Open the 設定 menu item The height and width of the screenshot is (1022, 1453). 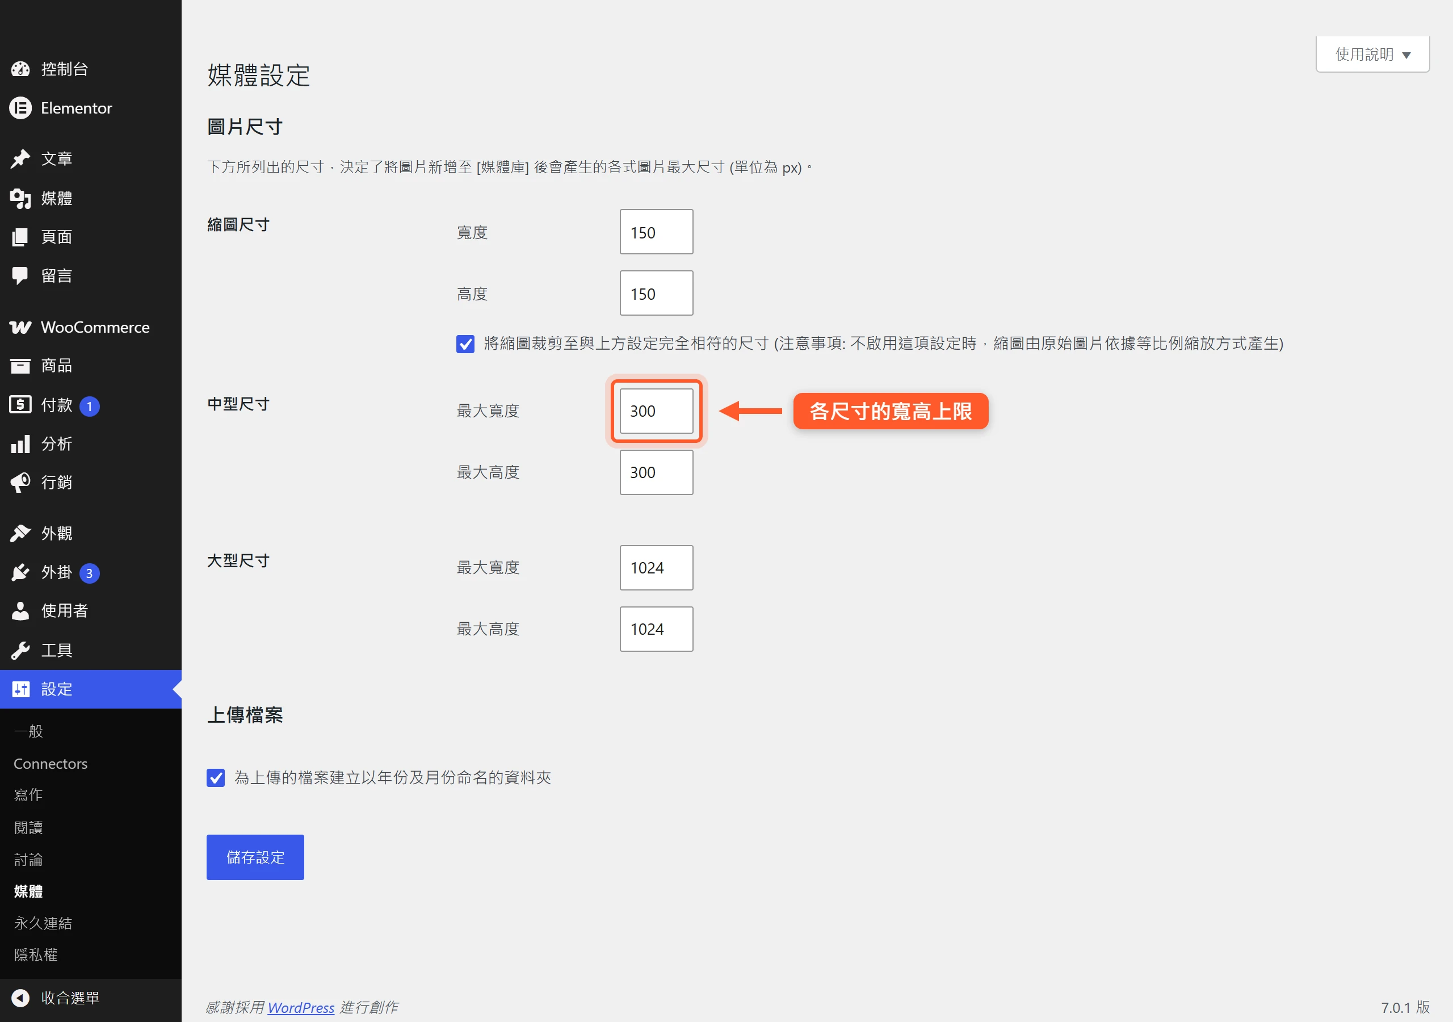[x=90, y=689]
